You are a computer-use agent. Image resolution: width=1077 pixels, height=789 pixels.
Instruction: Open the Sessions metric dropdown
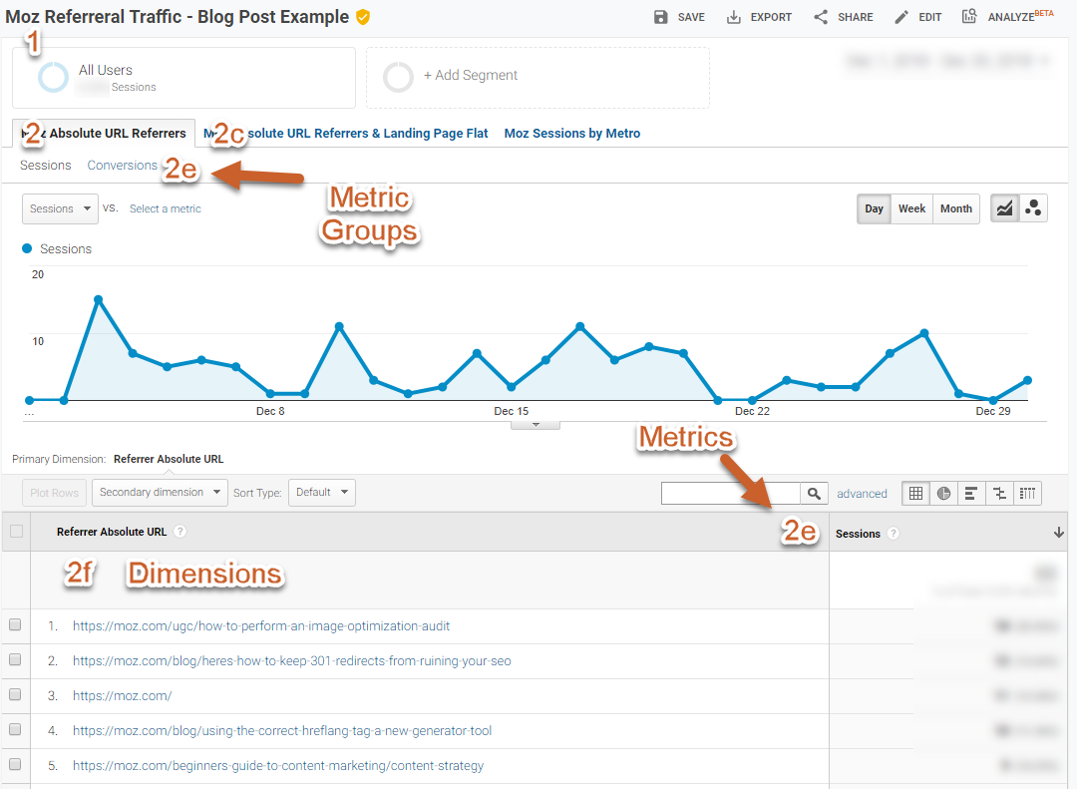(60, 208)
